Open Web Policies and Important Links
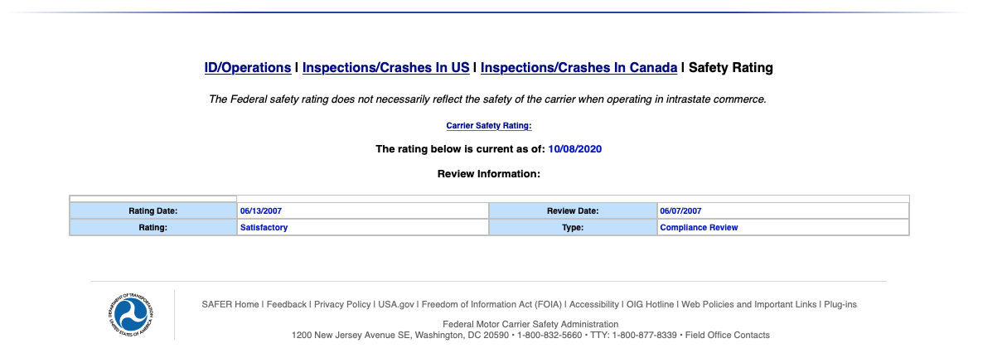This screenshot has height=353, width=1002. 749,305
